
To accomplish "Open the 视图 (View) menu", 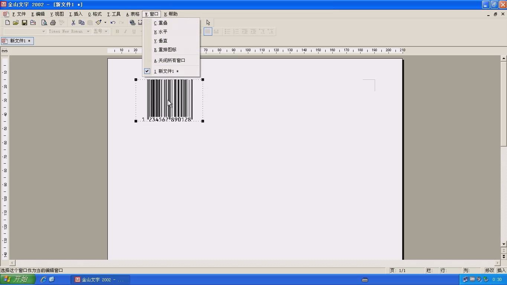I will coord(57,14).
